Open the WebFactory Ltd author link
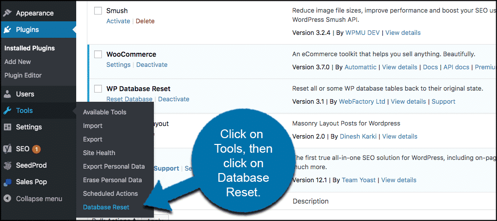The height and width of the screenshot is (221, 497). (x=362, y=102)
